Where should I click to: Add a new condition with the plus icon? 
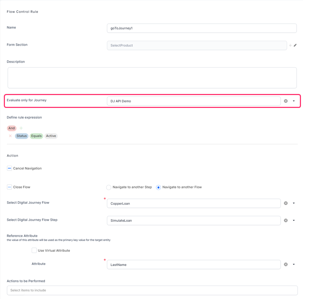tap(21, 128)
